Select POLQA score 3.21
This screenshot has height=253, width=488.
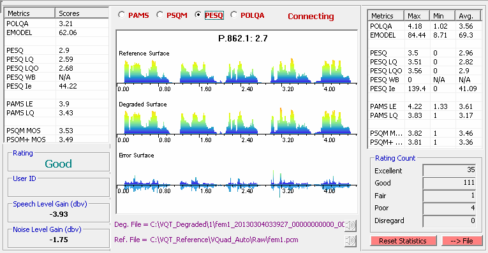[66, 24]
